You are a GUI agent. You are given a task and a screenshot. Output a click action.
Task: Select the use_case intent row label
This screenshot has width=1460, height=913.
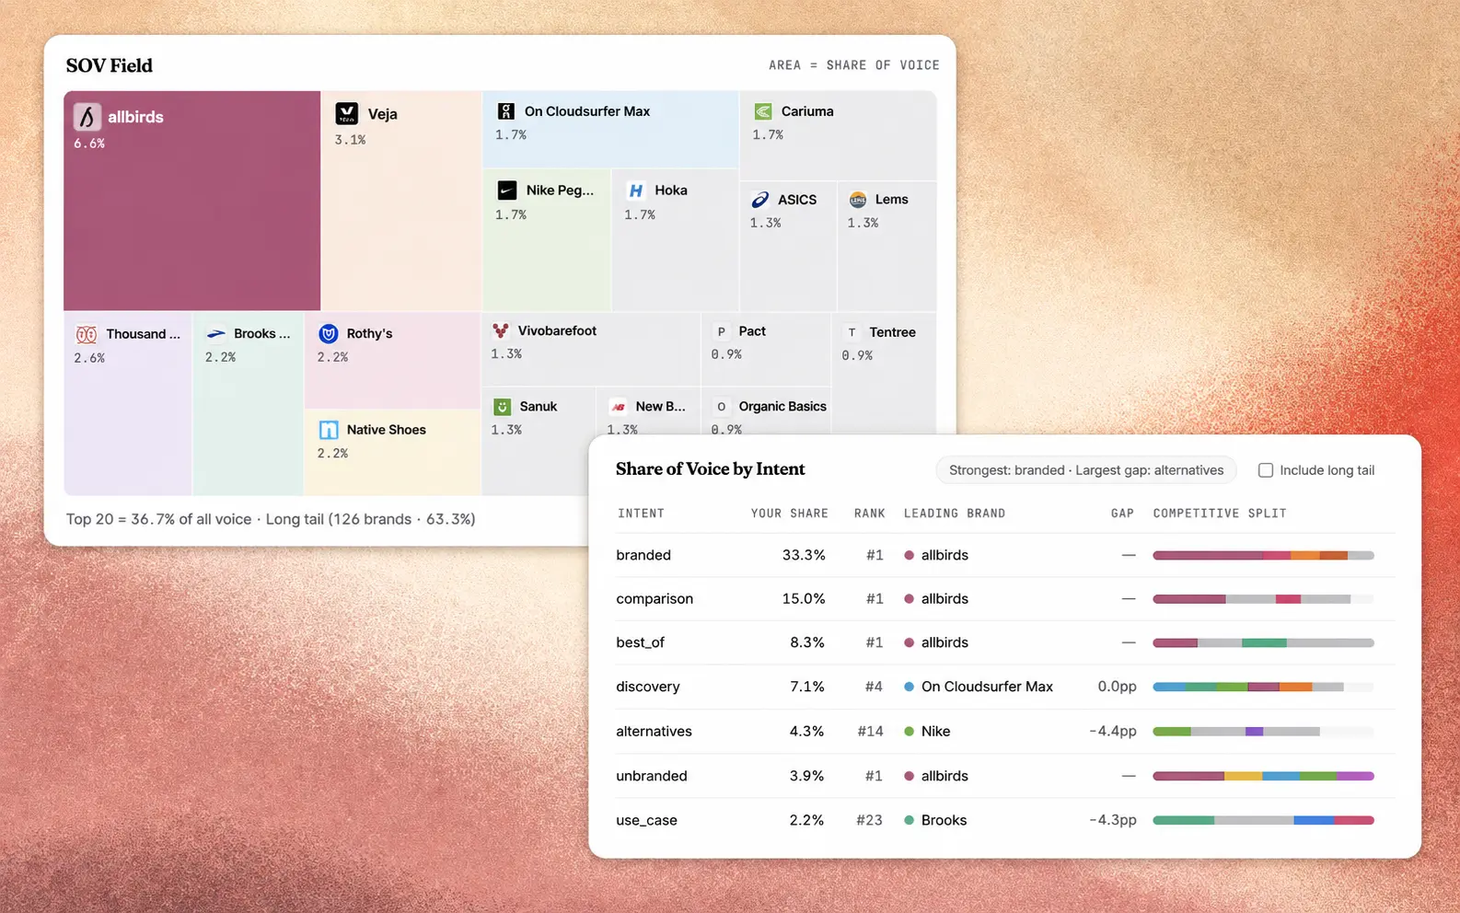point(646,820)
